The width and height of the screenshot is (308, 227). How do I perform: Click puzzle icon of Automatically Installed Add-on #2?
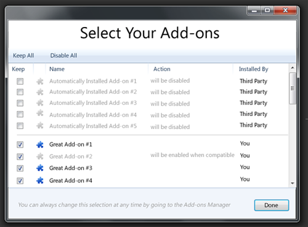tap(40, 92)
